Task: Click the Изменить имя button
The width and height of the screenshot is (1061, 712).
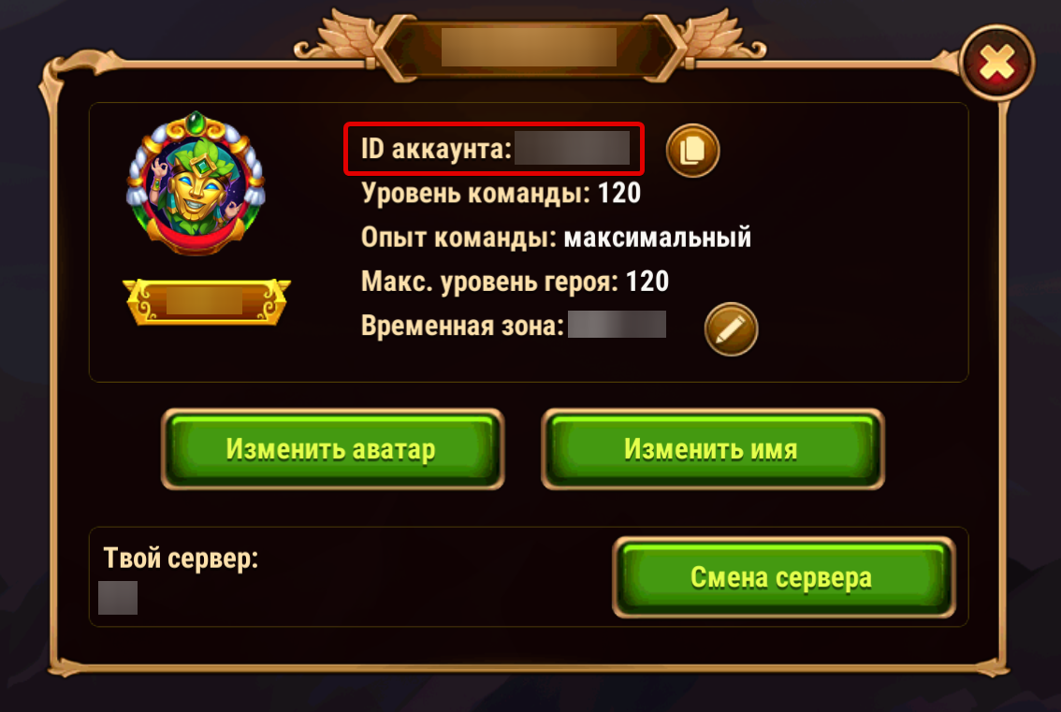Action: [713, 449]
